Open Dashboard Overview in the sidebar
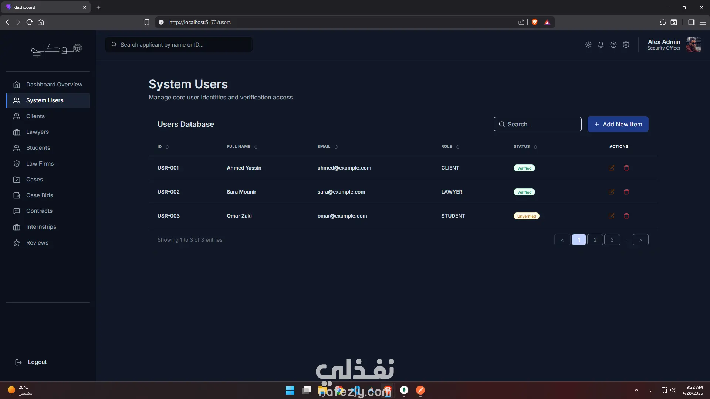The image size is (710, 399). pyautogui.click(x=48, y=85)
